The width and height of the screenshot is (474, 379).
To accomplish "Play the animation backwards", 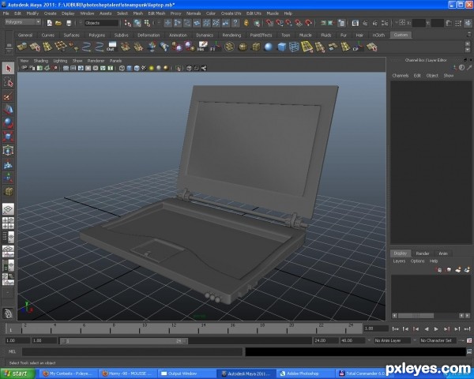I will [427, 328].
